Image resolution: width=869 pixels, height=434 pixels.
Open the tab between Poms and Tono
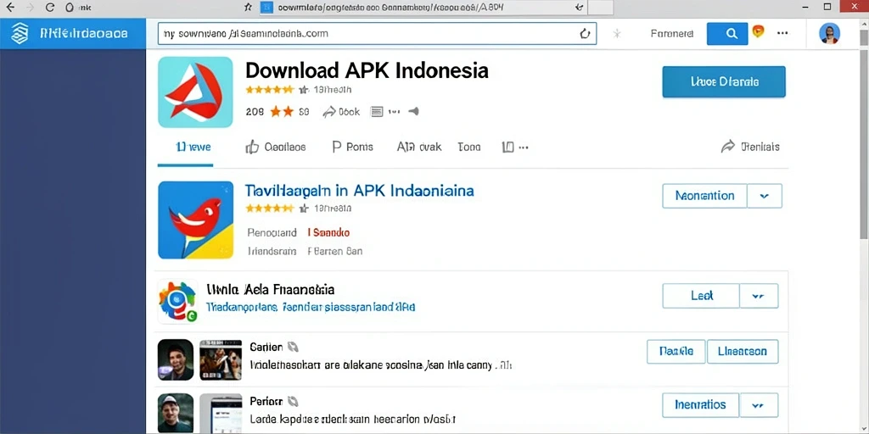(x=419, y=147)
